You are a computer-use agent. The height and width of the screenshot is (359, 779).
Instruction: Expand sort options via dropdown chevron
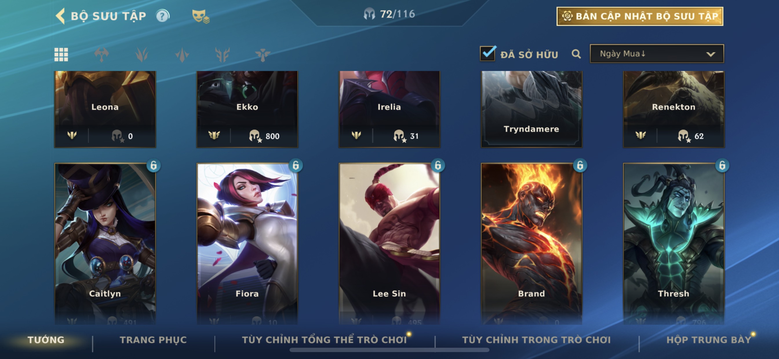[x=711, y=54]
